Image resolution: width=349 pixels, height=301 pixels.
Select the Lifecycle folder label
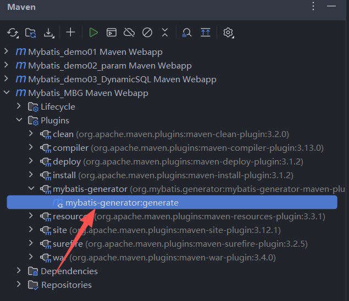coord(58,107)
